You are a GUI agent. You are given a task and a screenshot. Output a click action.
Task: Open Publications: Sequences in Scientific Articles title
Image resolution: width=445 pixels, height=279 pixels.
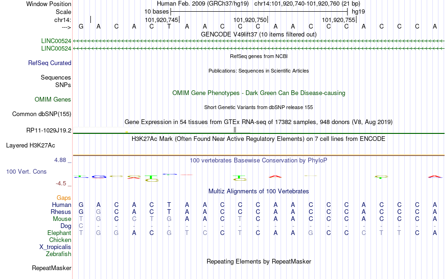tap(259, 71)
